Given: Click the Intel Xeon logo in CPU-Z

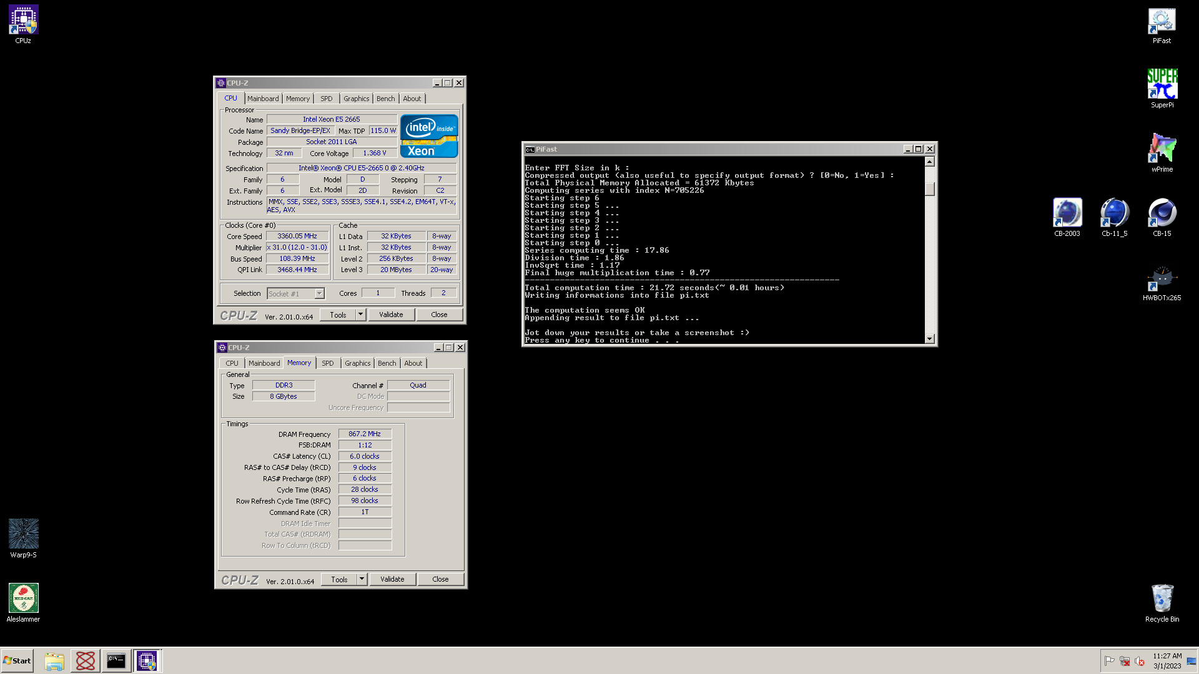Looking at the screenshot, I should coord(429,135).
